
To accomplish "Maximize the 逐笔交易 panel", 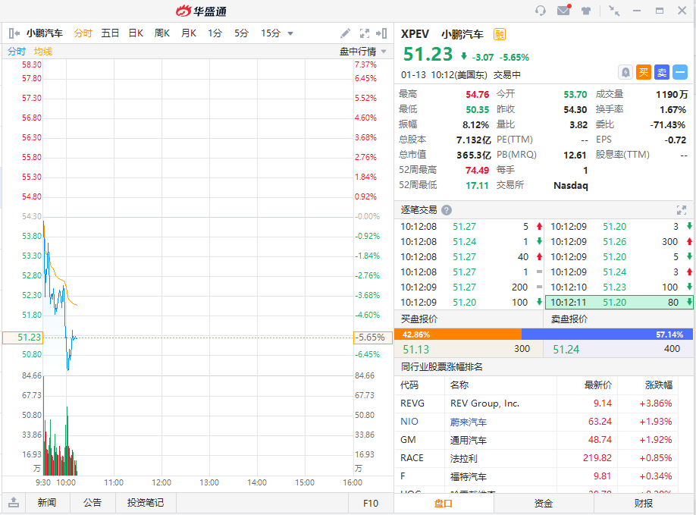I will [681, 210].
